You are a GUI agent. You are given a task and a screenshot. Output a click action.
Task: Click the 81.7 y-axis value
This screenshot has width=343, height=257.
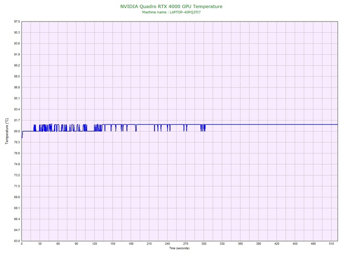tap(17, 120)
